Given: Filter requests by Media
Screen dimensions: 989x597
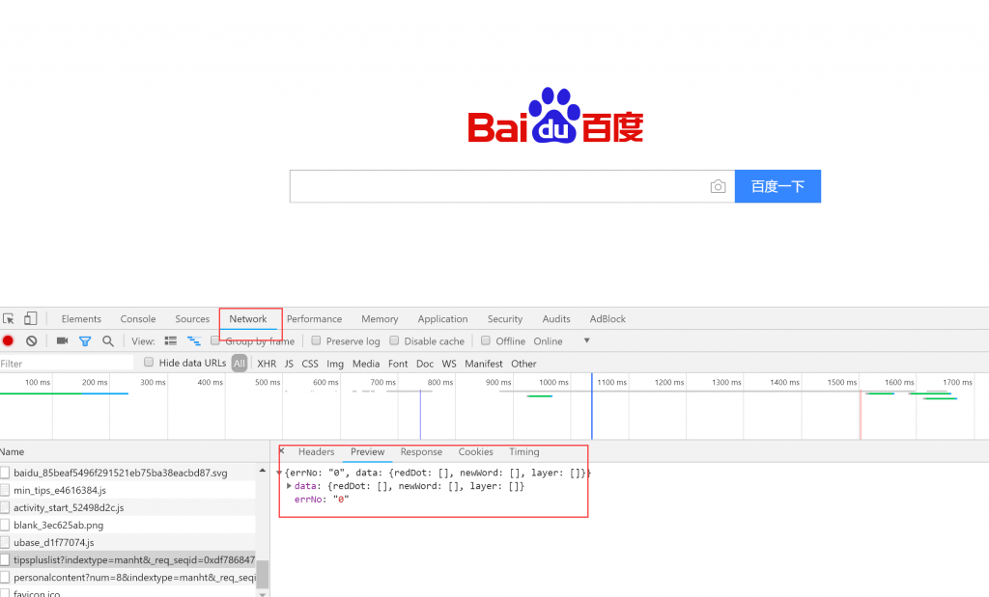Looking at the screenshot, I should point(366,364).
